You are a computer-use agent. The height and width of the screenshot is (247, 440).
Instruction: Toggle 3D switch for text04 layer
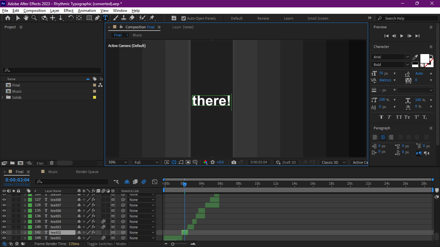(113, 222)
